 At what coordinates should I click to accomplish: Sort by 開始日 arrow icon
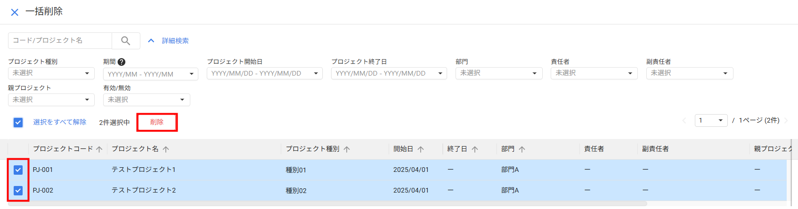click(421, 149)
